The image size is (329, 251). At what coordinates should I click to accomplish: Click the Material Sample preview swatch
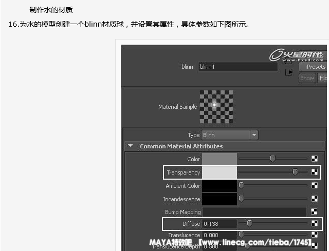tap(216, 107)
